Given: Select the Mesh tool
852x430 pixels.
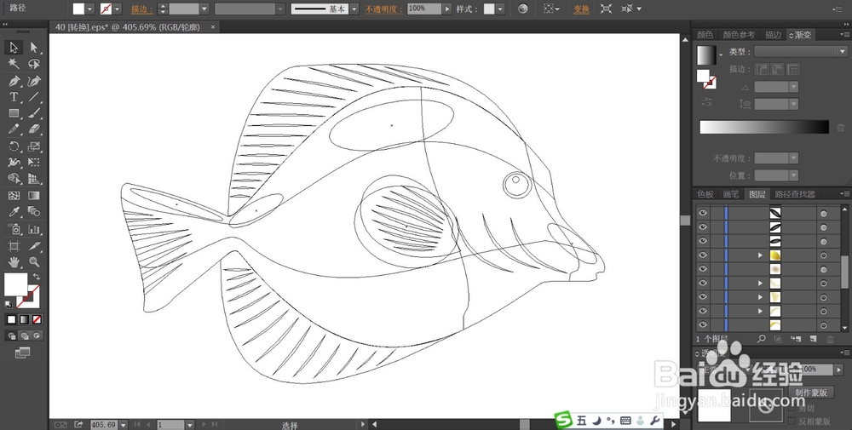Looking at the screenshot, I should [x=14, y=196].
